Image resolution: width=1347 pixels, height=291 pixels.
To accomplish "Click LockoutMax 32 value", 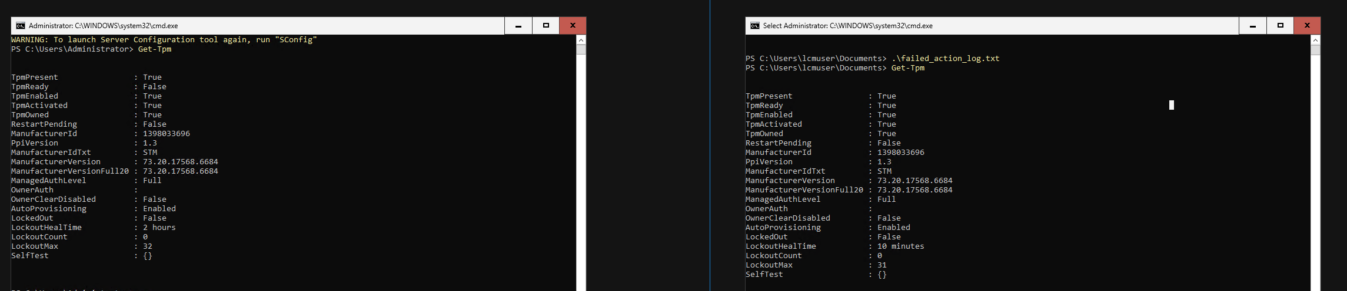I will pyautogui.click(x=148, y=246).
